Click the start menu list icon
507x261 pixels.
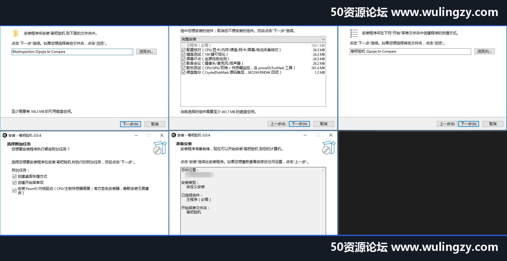tap(354, 33)
